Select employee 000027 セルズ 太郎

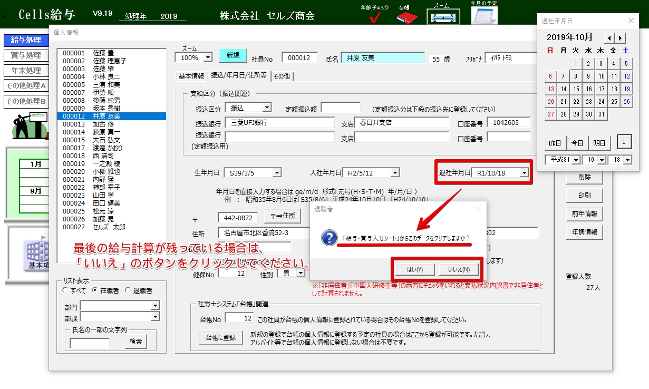(x=111, y=227)
